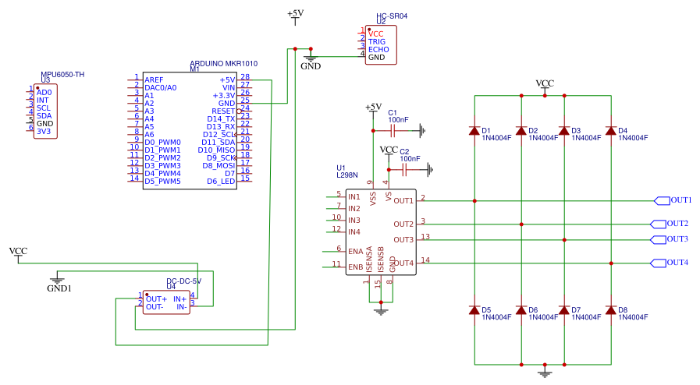Viewport: 700px width, 385px height.
Task: Click the 1N4004F value of D8
Action: click(x=633, y=317)
